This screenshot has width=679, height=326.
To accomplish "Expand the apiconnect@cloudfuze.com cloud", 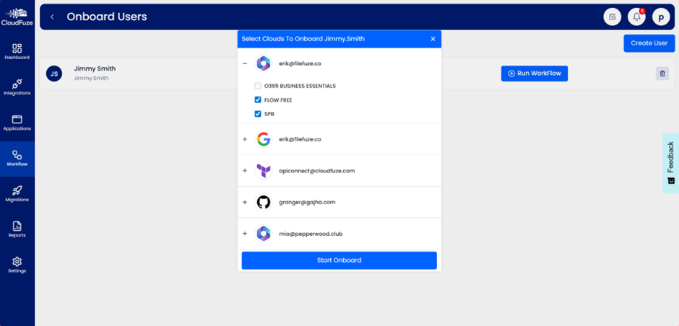I will pos(245,171).
